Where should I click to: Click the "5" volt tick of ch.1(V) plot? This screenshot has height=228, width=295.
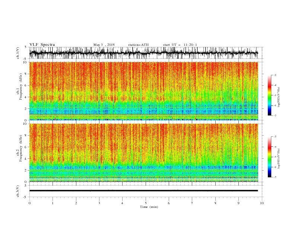(x=26, y=47)
